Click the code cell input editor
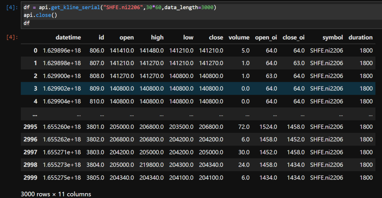Image resolution: width=382 pixels, height=198 pixels. coord(201,15)
